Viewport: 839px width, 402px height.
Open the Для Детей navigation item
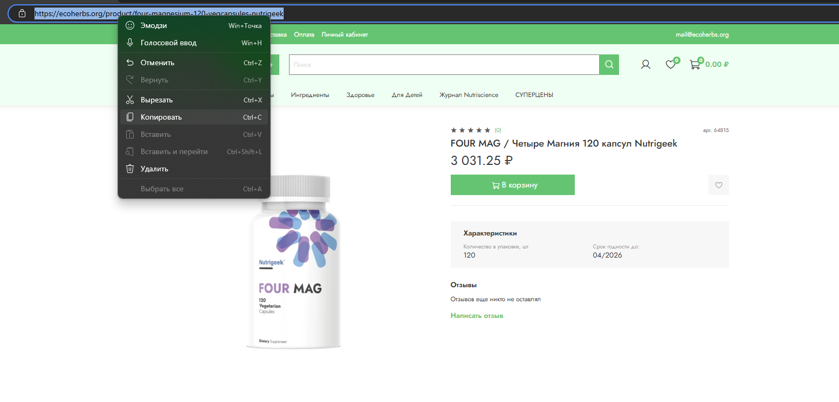tap(407, 95)
